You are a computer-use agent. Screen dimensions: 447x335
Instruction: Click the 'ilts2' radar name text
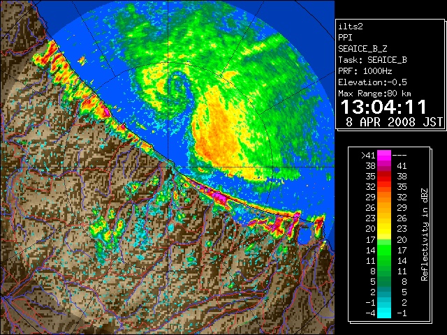tap(351, 27)
